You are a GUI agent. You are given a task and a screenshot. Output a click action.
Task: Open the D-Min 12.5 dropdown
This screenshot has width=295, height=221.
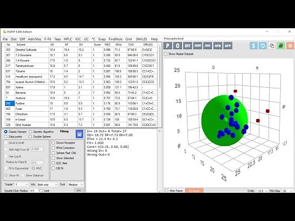coord(262,191)
